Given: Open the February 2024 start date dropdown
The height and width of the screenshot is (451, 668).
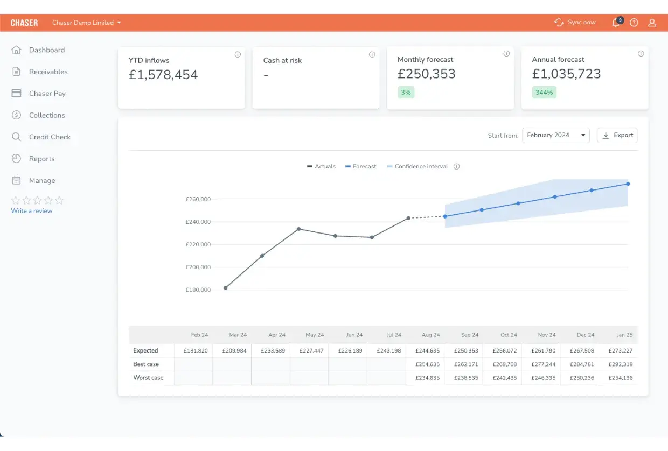Looking at the screenshot, I should [x=556, y=135].
